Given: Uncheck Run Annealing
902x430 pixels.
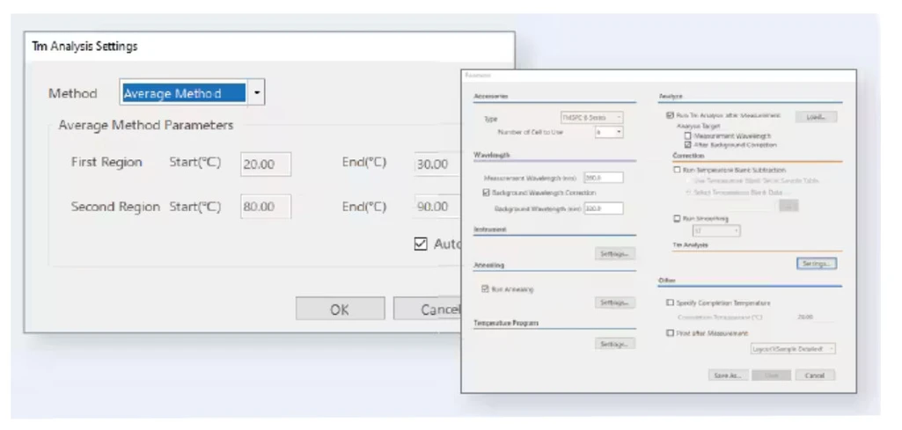Looking at the screenshot, I should [486, 288].
